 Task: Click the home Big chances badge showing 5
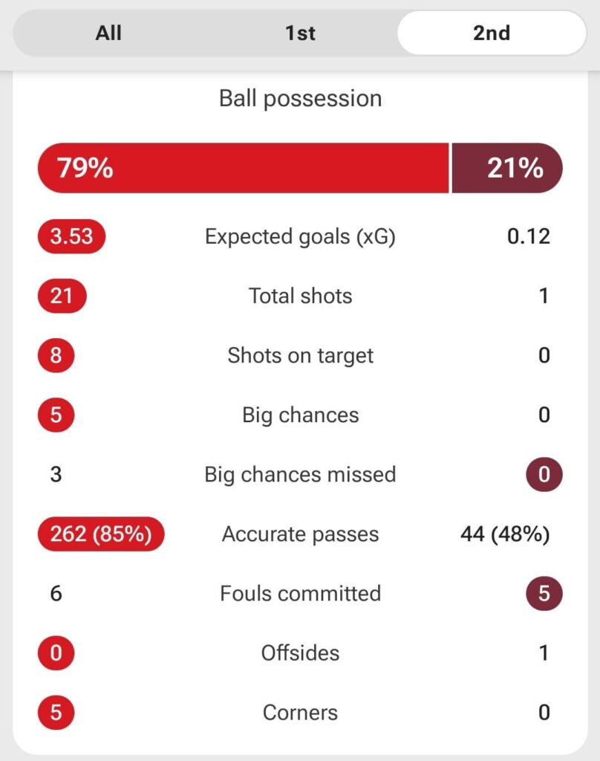pyautogui.click(x=56, y=415)
